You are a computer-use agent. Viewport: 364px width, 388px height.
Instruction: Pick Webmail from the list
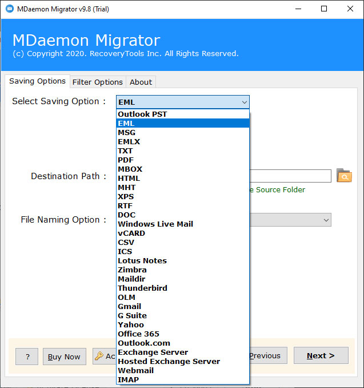[x=183, y=370]
